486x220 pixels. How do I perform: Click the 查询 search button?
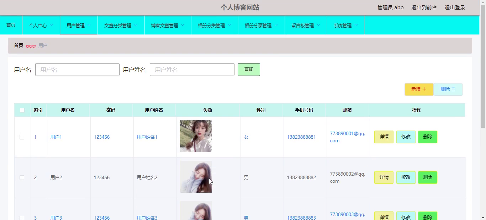pos(249,70)
